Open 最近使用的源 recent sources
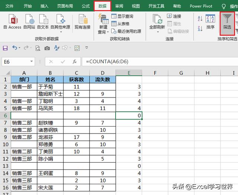Screen dimensions: 238x195 coord(126,31)
